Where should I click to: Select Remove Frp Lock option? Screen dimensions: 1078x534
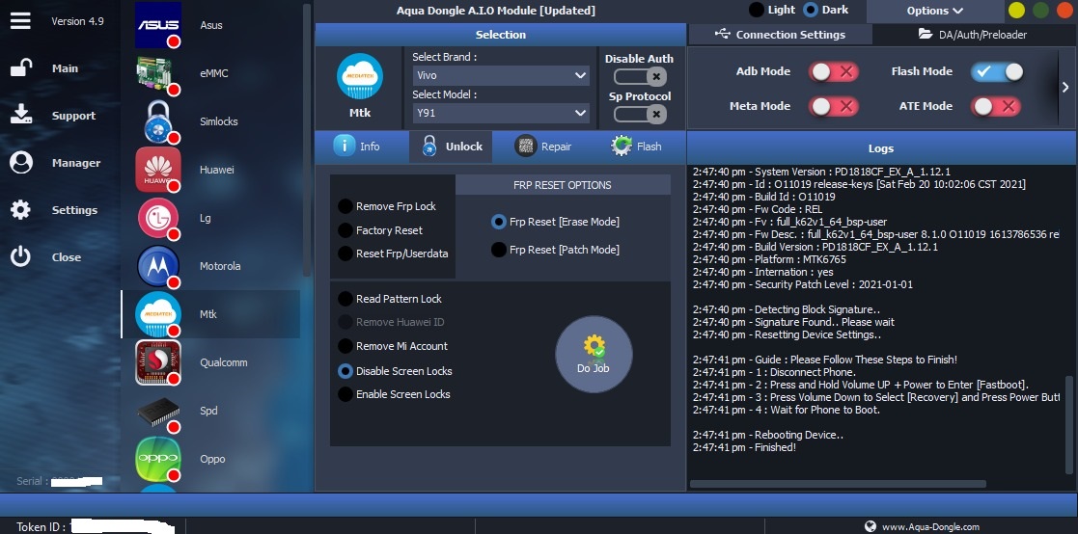tap(387, 206)
